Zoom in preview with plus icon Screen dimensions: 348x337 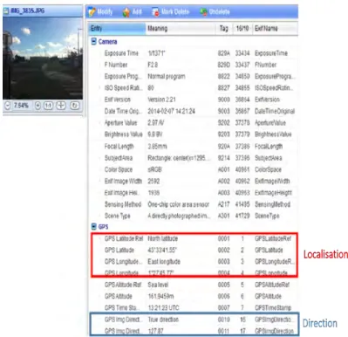(x=38, y=106)
